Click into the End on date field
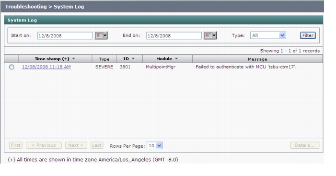Image resolution: width=336 pixels, height=176 pixels. [x=174, y=36]
